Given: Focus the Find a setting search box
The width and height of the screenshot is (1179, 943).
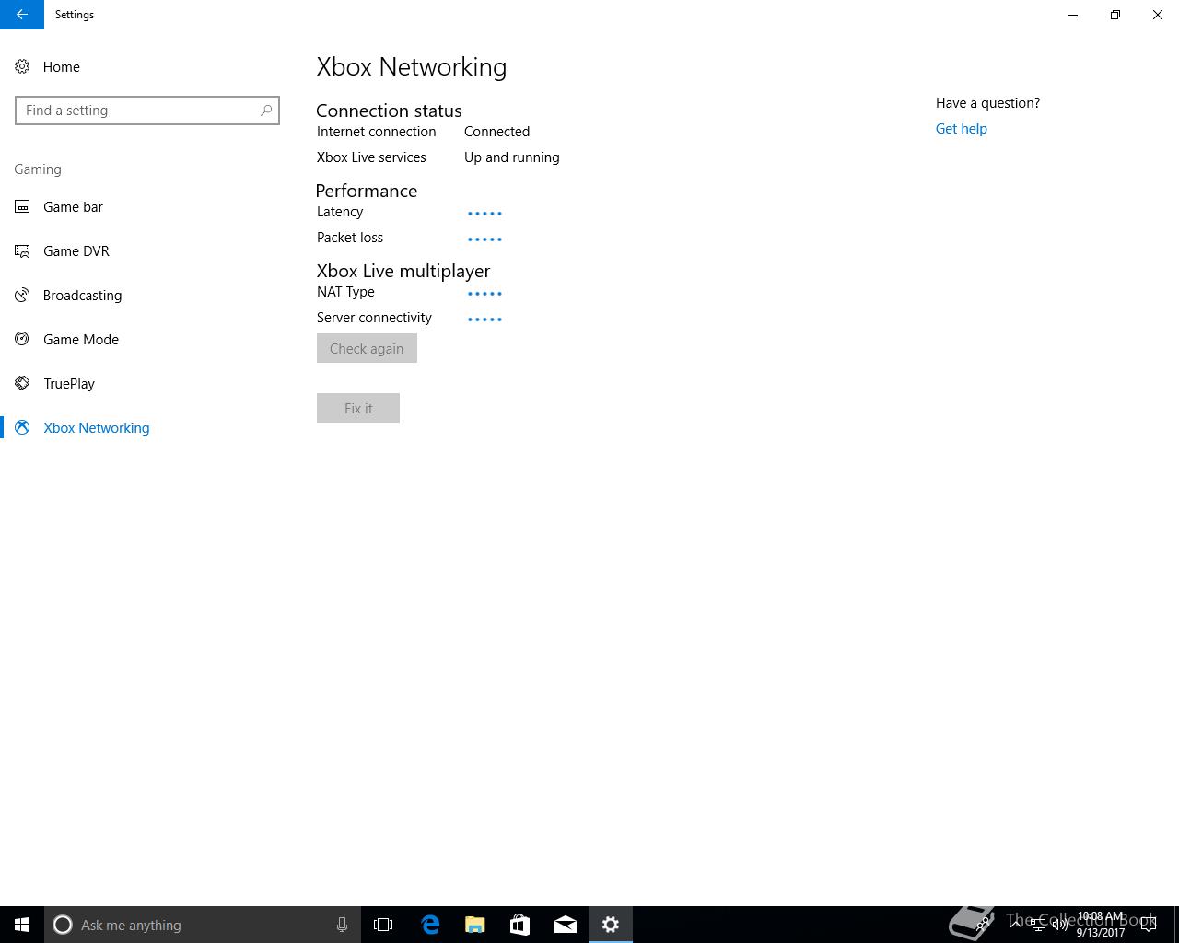Looking at the screenshot, I should [147, 111].
